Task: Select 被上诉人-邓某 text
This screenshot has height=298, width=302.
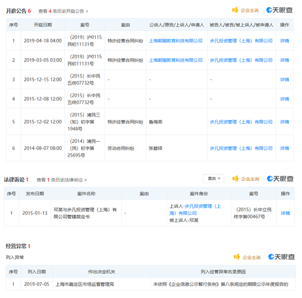Action: [184, 220]
